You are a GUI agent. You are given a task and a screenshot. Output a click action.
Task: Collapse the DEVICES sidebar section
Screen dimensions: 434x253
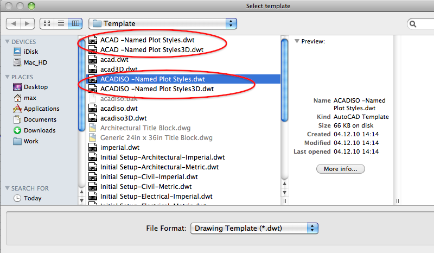[7, 42]
